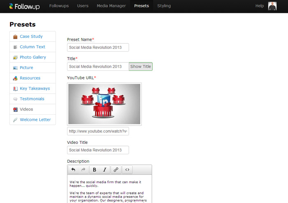The width and height of the screenshot is (288, 203).
Task: Focus the Preset Name text field
Action: [x=98, y=48]
